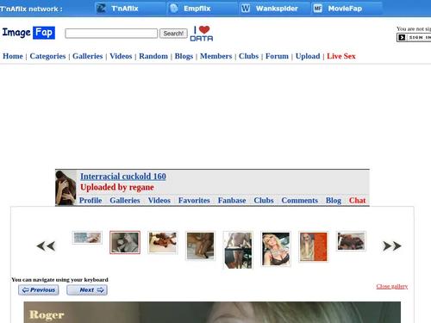The image size is (431, 323).
Task: Click the I heart DATA icon
Action: pos(202,34)
